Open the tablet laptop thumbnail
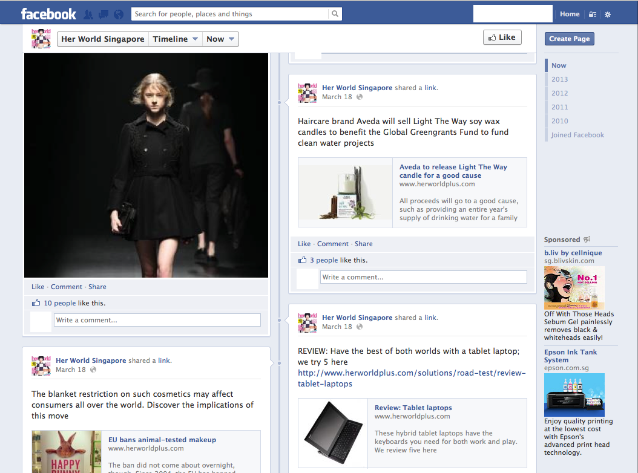The height and width of the screenshot is (473, 638). 333,433
